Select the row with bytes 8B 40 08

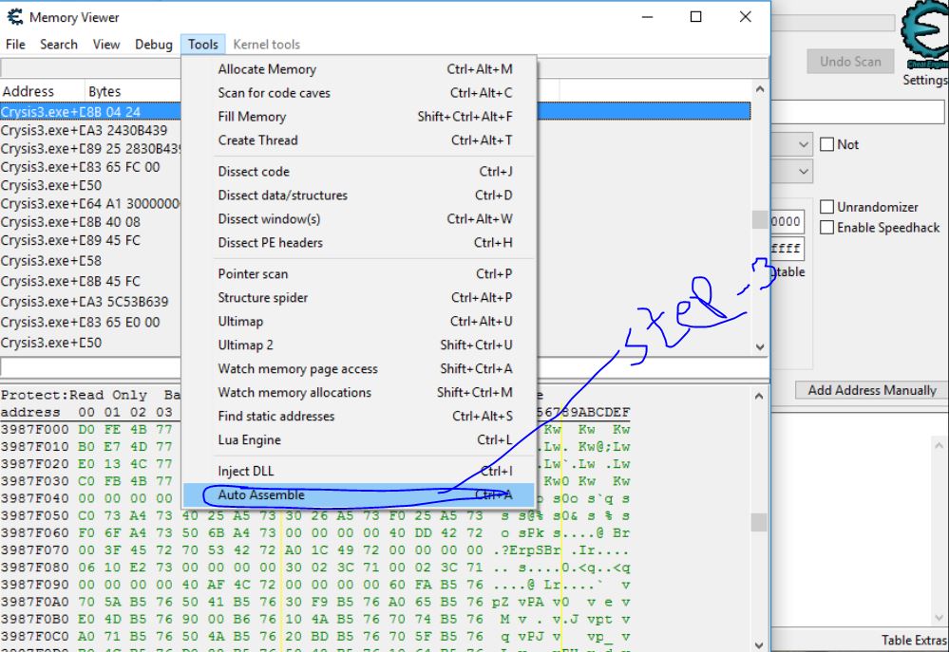[90, 222]
